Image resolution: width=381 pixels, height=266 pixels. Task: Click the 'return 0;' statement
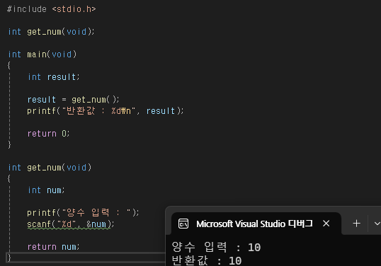tap(48, 134)
